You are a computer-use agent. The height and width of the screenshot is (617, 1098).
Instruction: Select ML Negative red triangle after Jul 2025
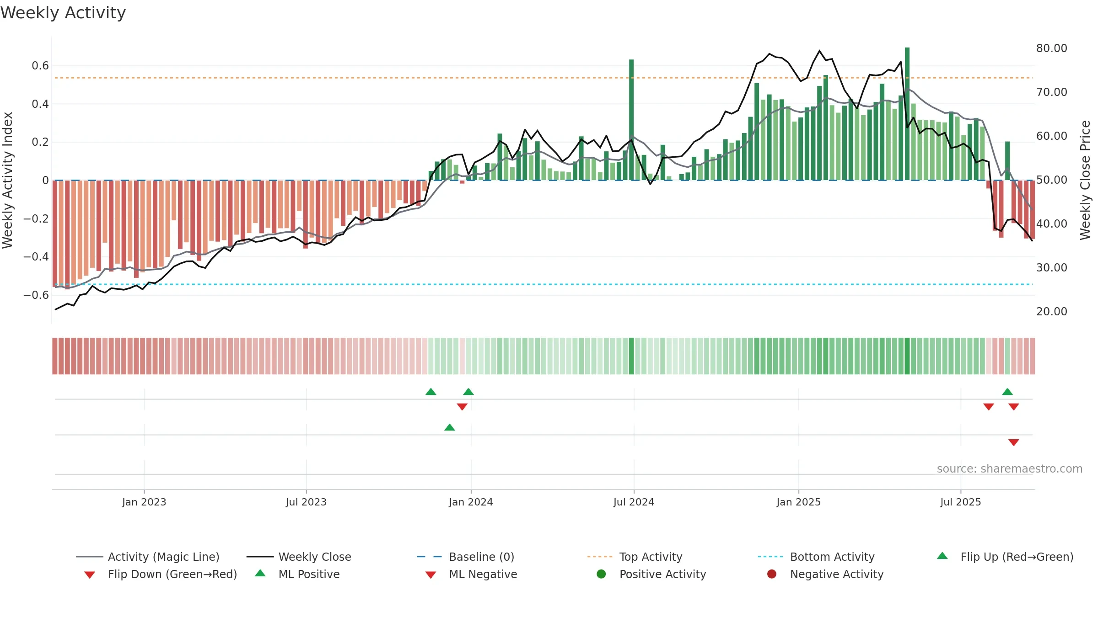1014,442
